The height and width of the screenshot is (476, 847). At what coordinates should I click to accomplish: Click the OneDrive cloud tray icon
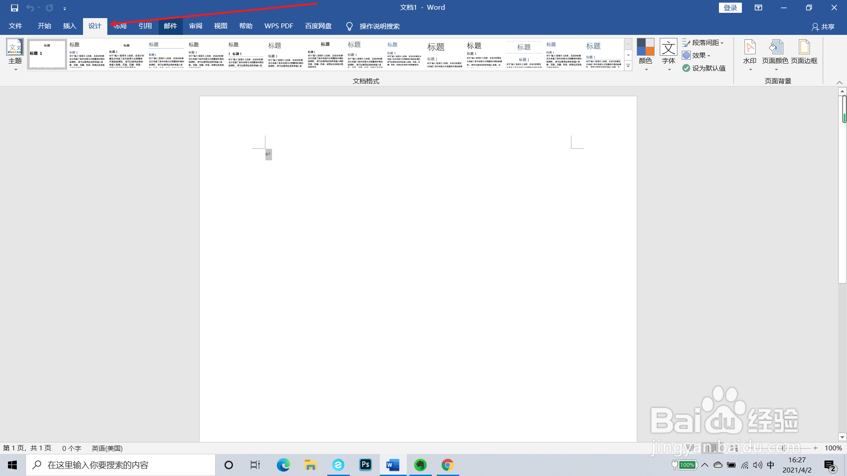click(718, 465)
